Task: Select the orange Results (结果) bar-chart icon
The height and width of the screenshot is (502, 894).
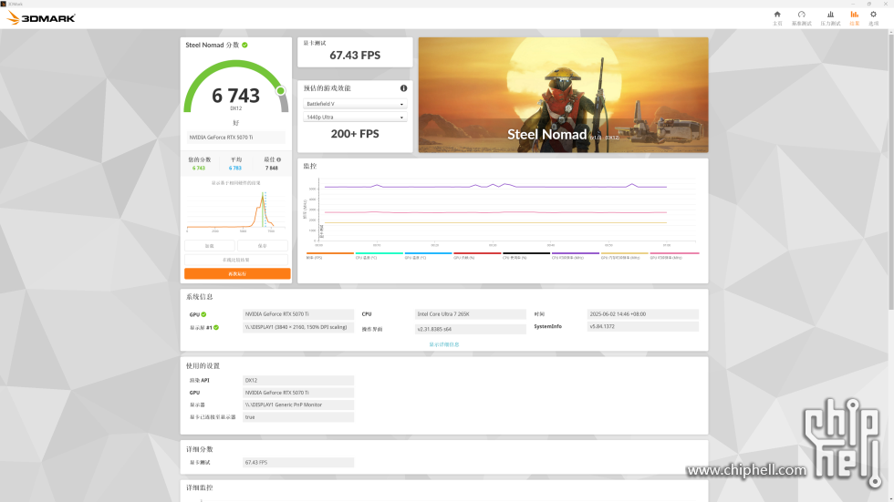Action: pos(854,17)
